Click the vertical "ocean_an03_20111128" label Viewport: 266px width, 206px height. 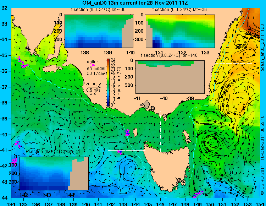coord(262,48)
